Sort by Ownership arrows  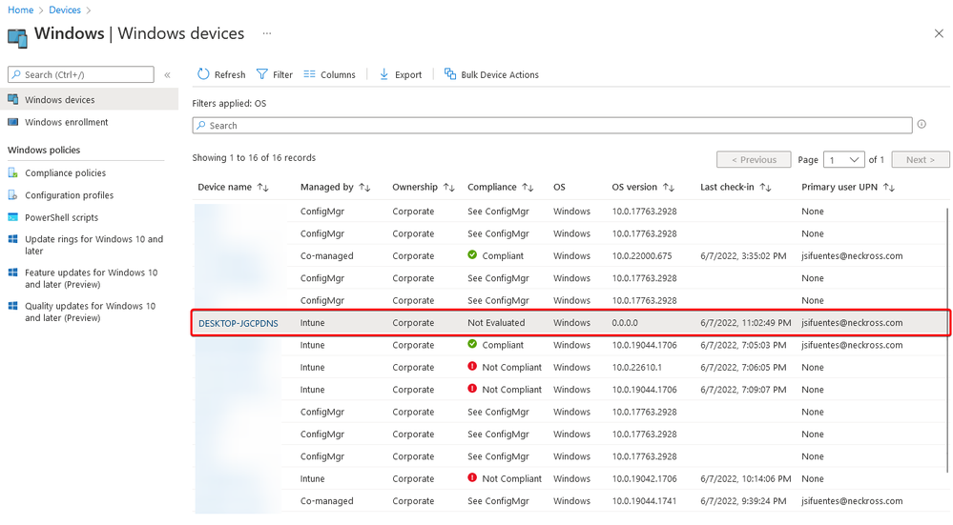(x=448, y=187)
